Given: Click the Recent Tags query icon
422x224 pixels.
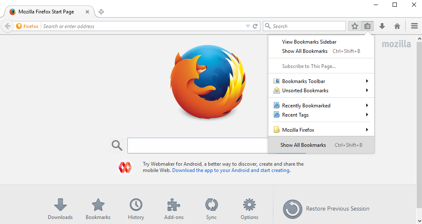Looking at the screenshot, I should point(276,115).
